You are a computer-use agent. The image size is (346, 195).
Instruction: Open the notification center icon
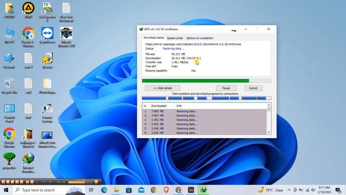pyautogui.click(x=338, y=190)
